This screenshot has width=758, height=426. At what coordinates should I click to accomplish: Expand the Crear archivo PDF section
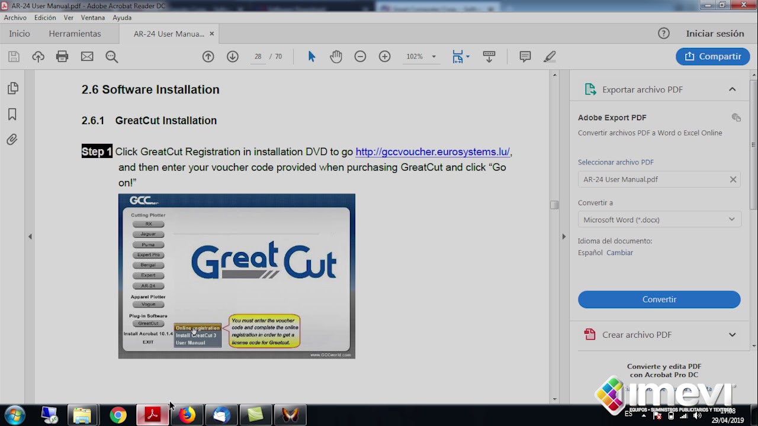[x=732, y=335]
